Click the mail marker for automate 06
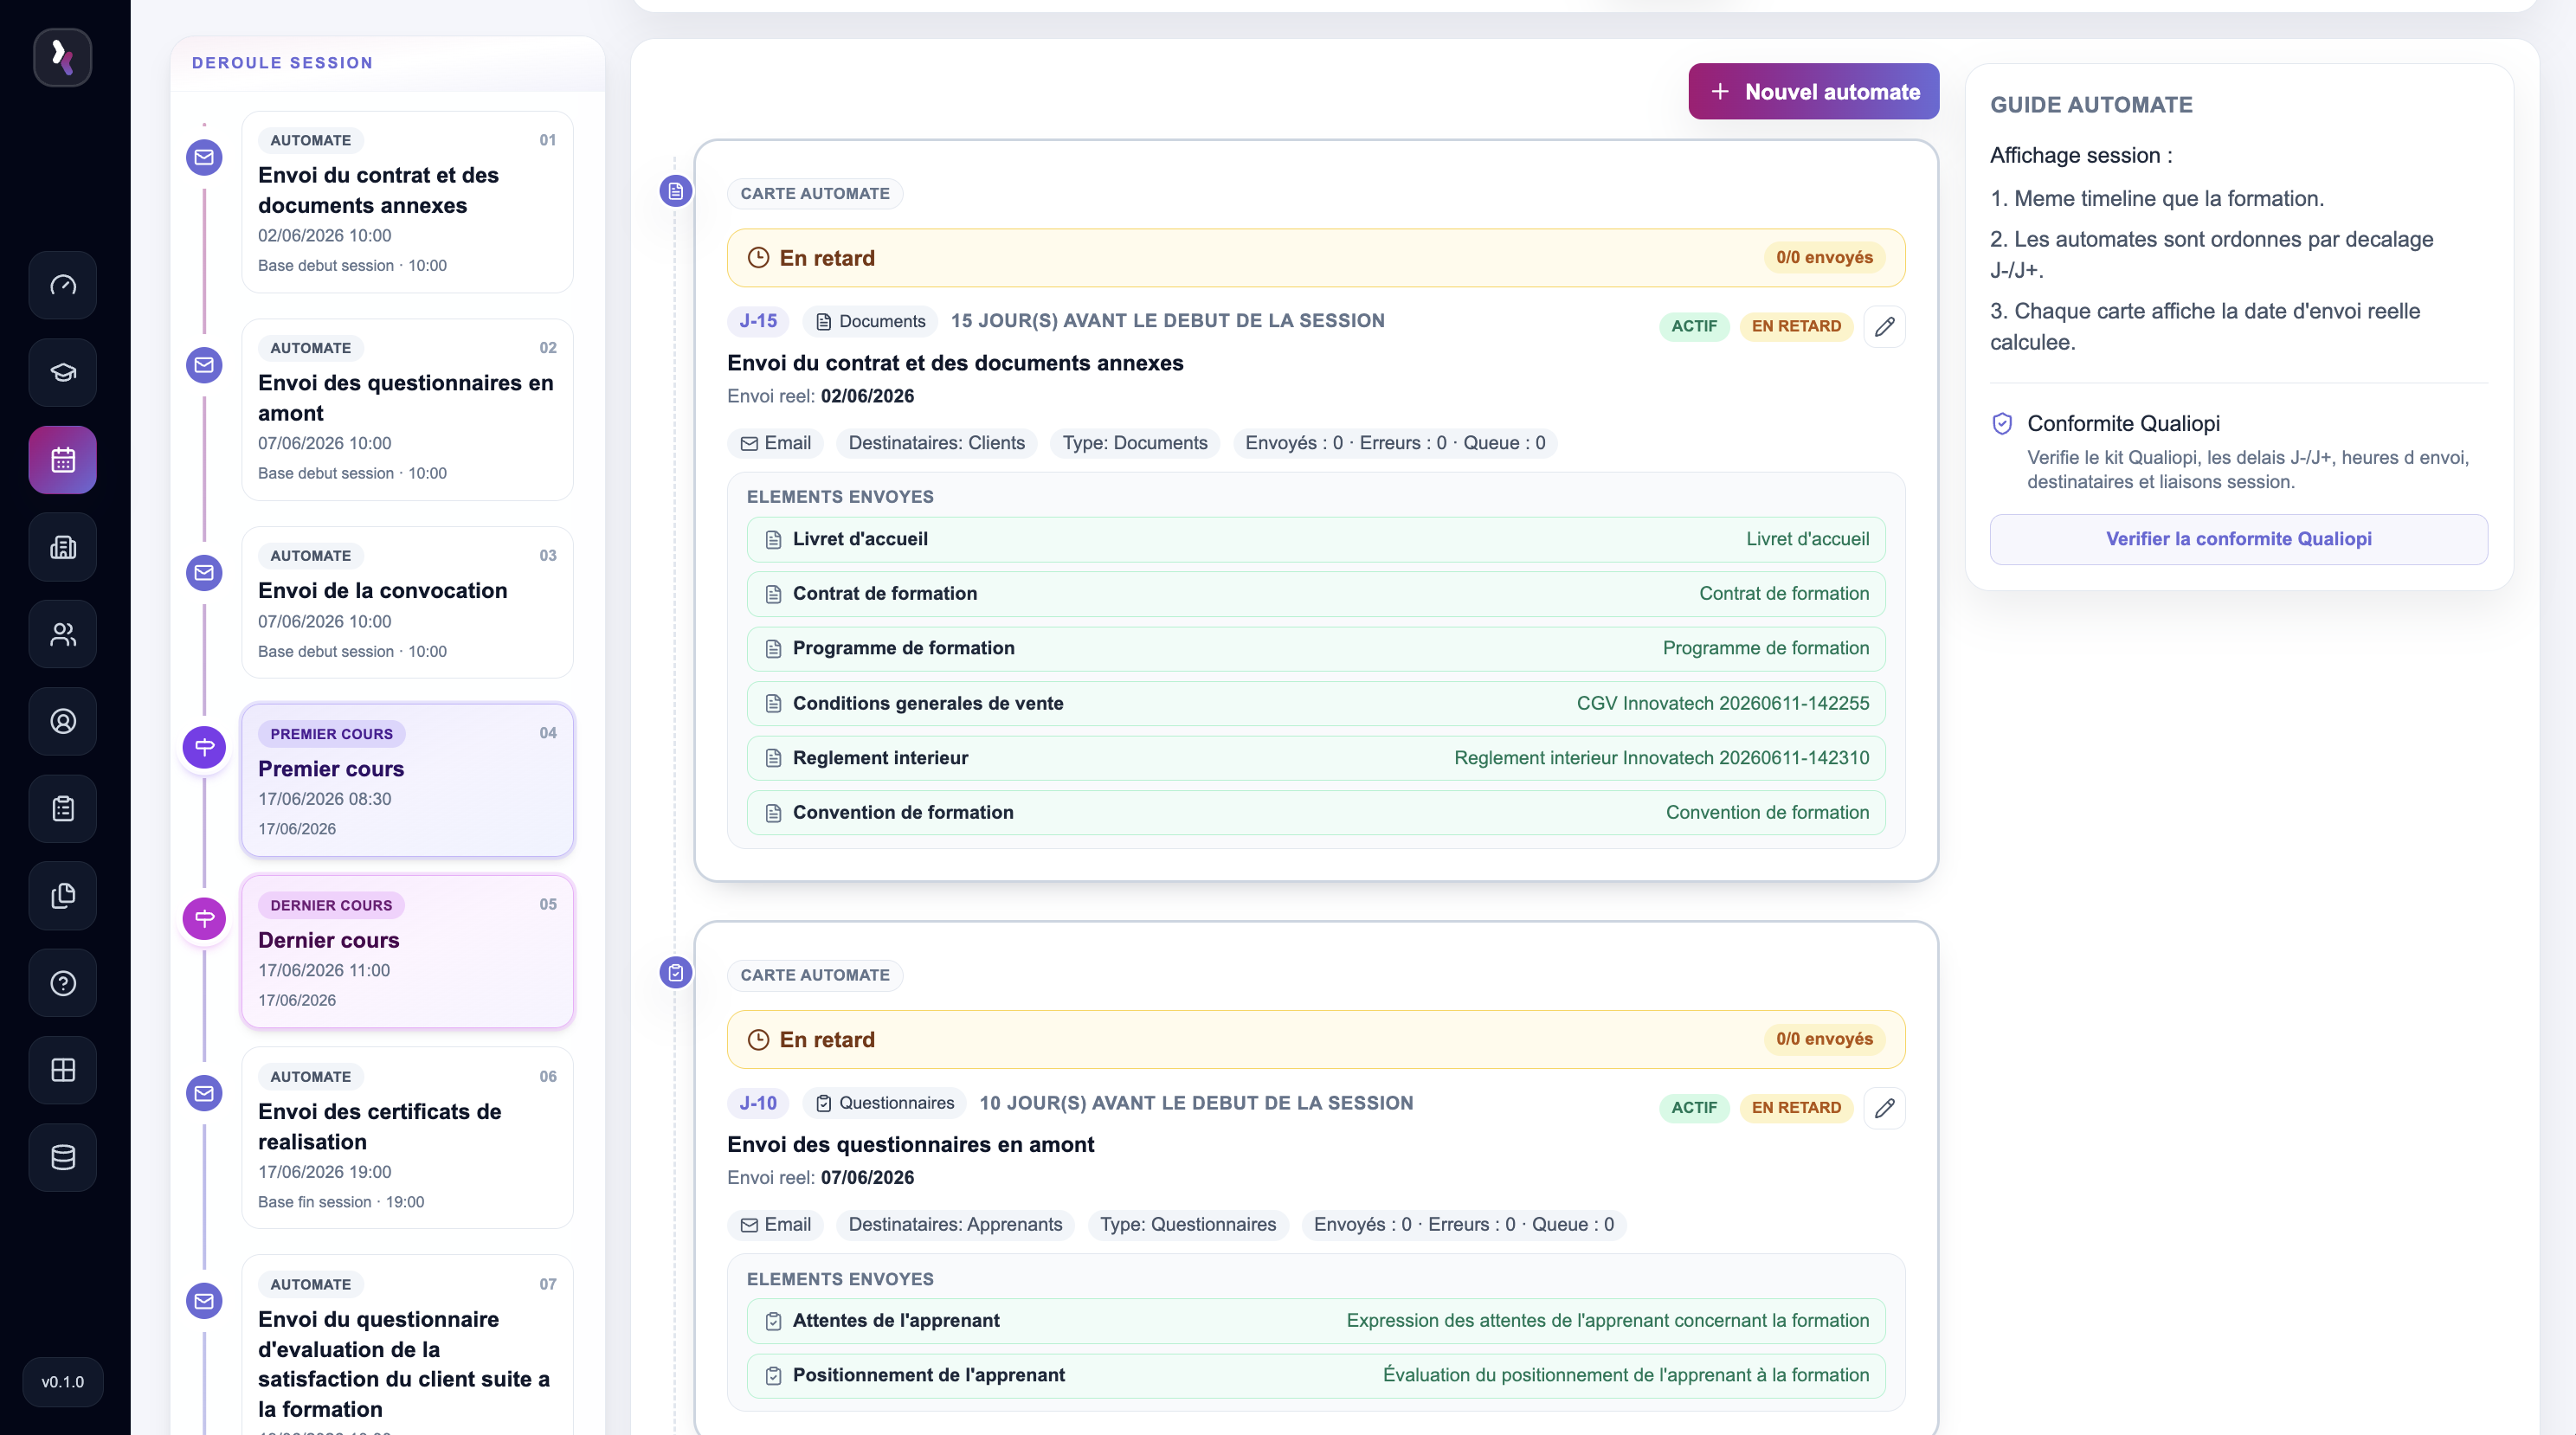The height and width of the screenshot is (1435, 2576). [x=204, y=1093]
